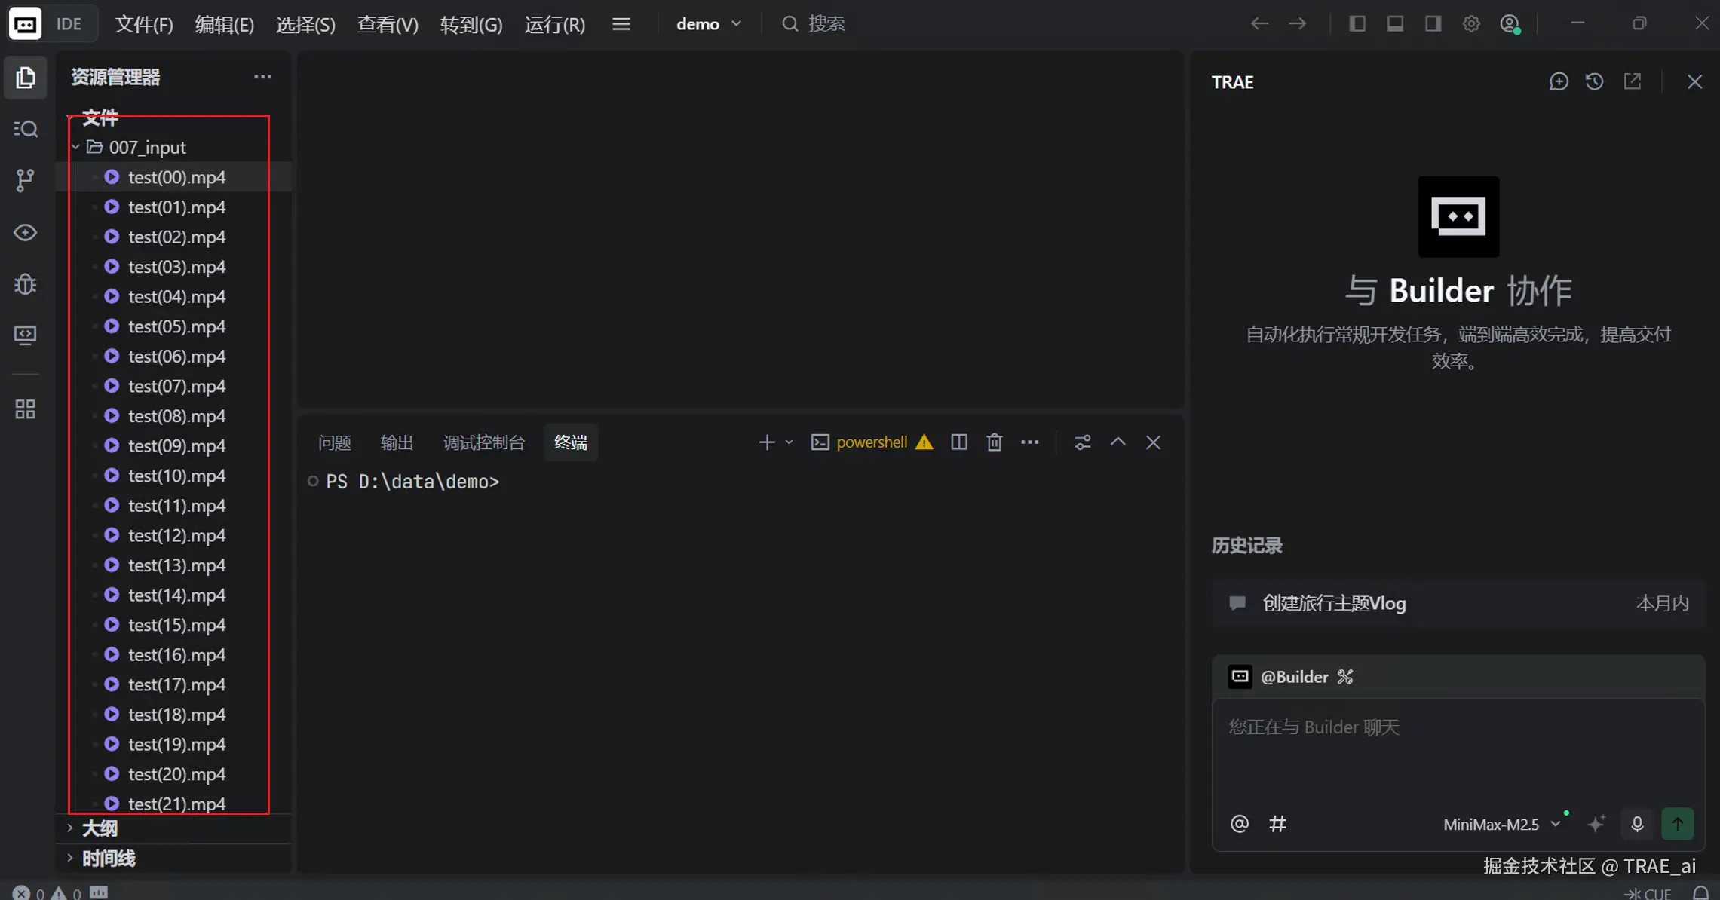Open chat history clock icon
This screenshot has height=900, width=1720.
coord(1594,81)
